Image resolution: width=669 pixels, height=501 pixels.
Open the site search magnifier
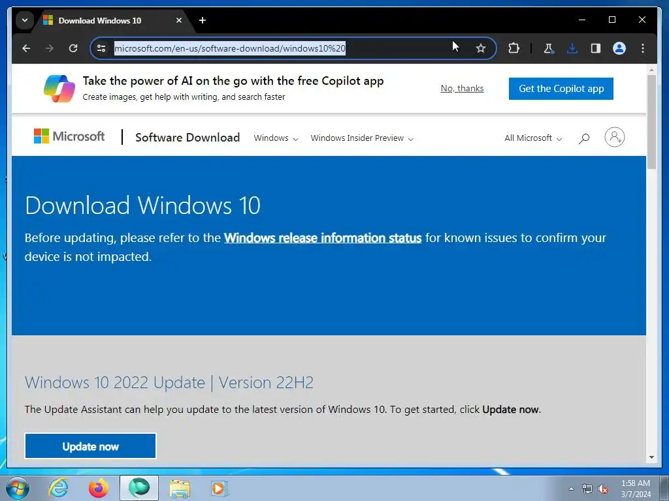pos(584,138)
